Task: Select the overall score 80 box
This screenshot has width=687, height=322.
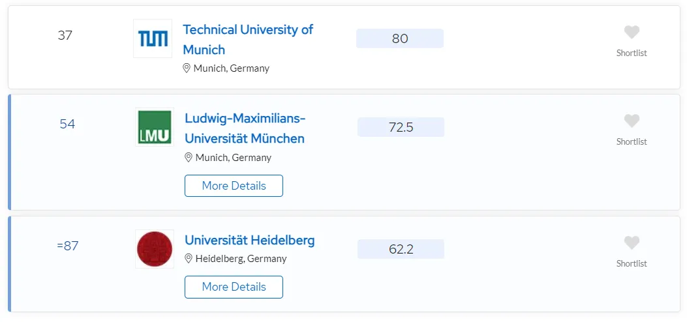Action: click(399, 38)
